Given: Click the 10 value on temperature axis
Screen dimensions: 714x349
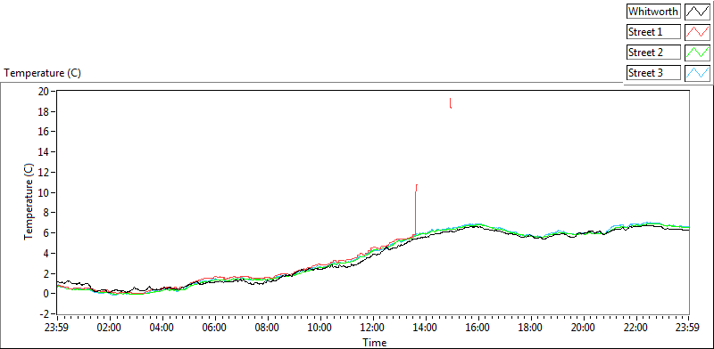Looking at the screenshot, I should 44,192.
